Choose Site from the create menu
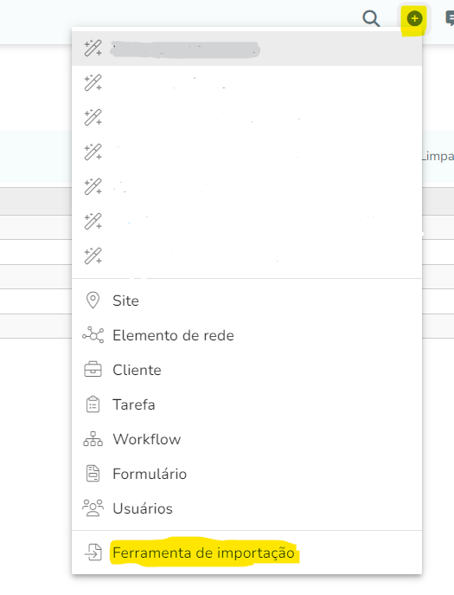This screenshot has height=595, width=454. tap(246, 301)
